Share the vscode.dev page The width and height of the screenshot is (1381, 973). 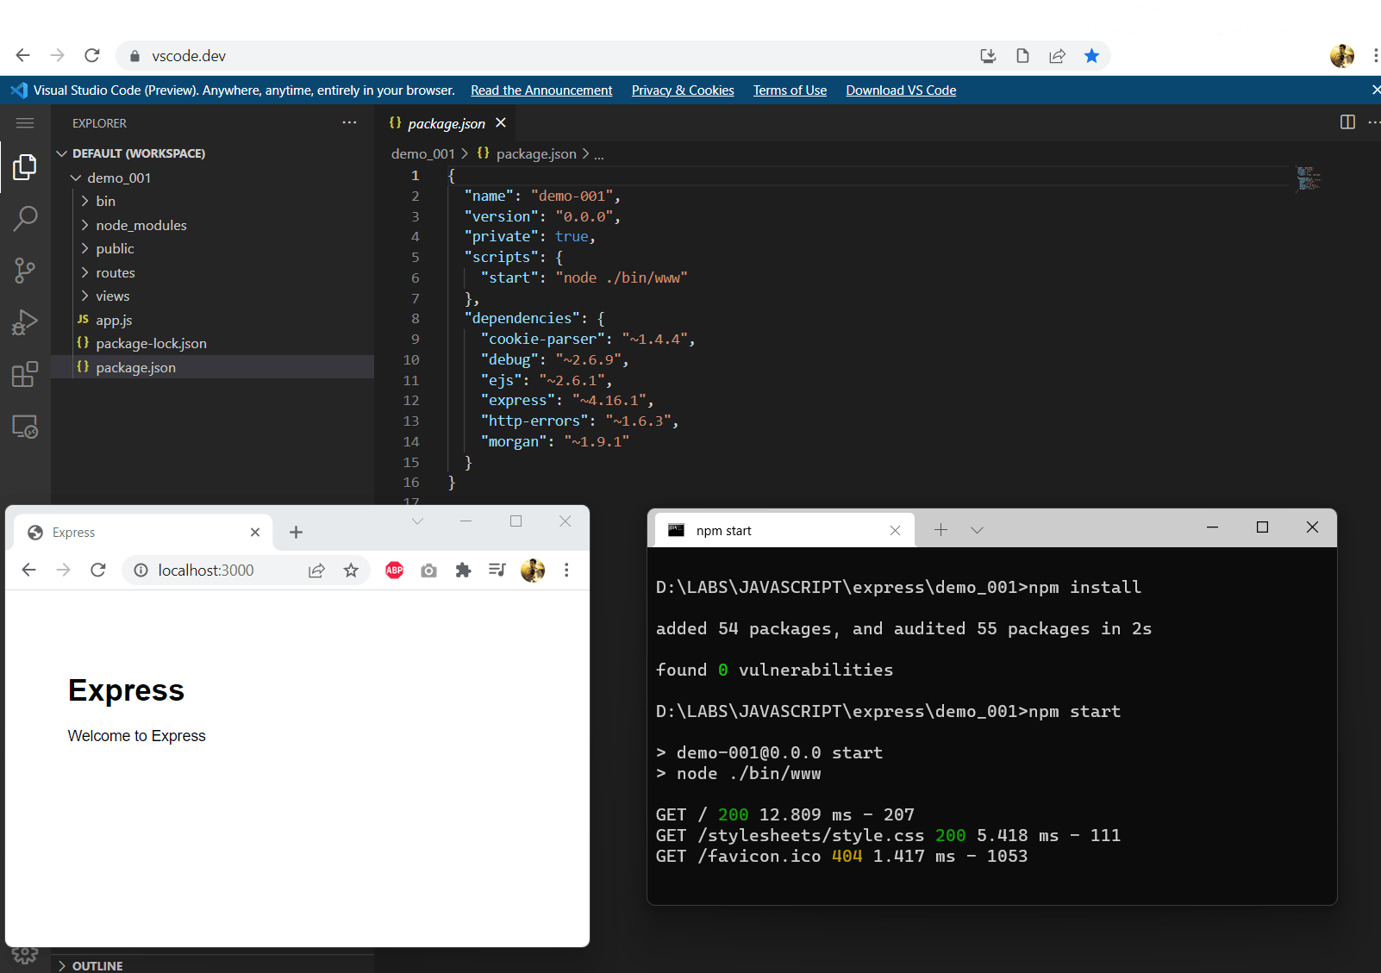point(1057,56)
